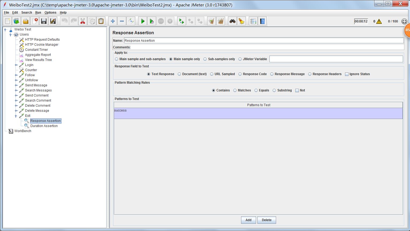Viewport: 410px width, 231px height.
Task: Open the File menu
Action: (x=6, y=13)
